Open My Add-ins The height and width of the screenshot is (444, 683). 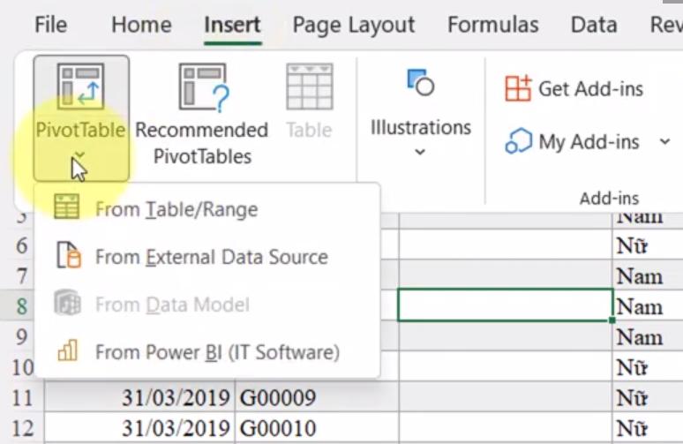point(572,141)
